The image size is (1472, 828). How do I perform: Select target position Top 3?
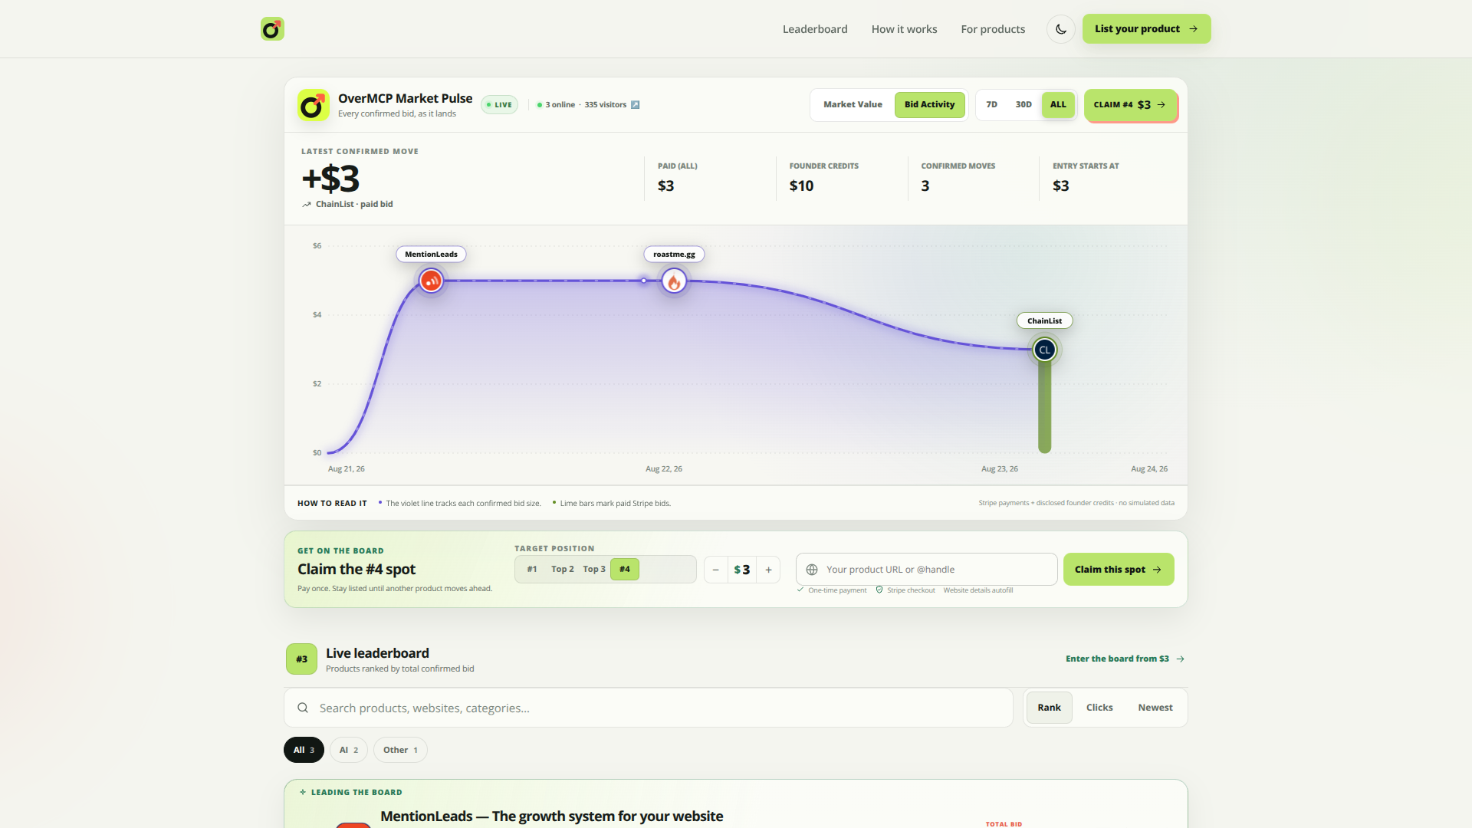pos(594,570)
